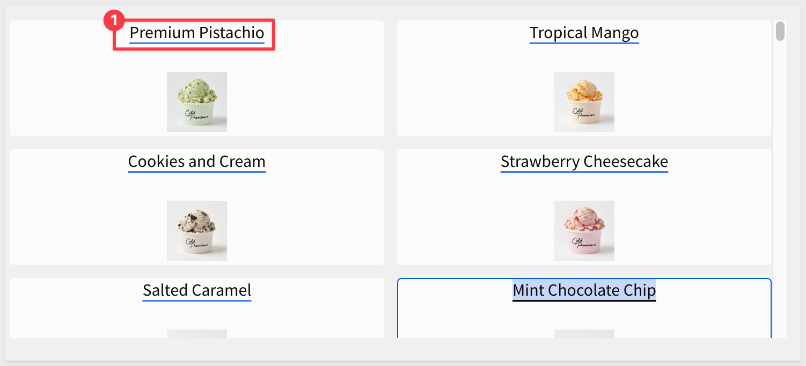
Task: Open the Premium Pistachio title link
Action: [197, 33]
